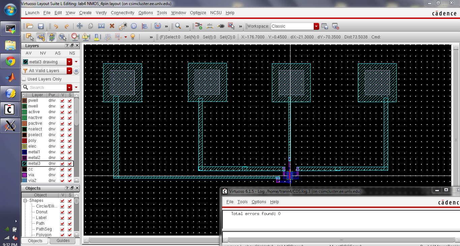Click the light bulb icon
This screenshot has width=460, height=246.
pyautogui.click(x=133, y=37)
